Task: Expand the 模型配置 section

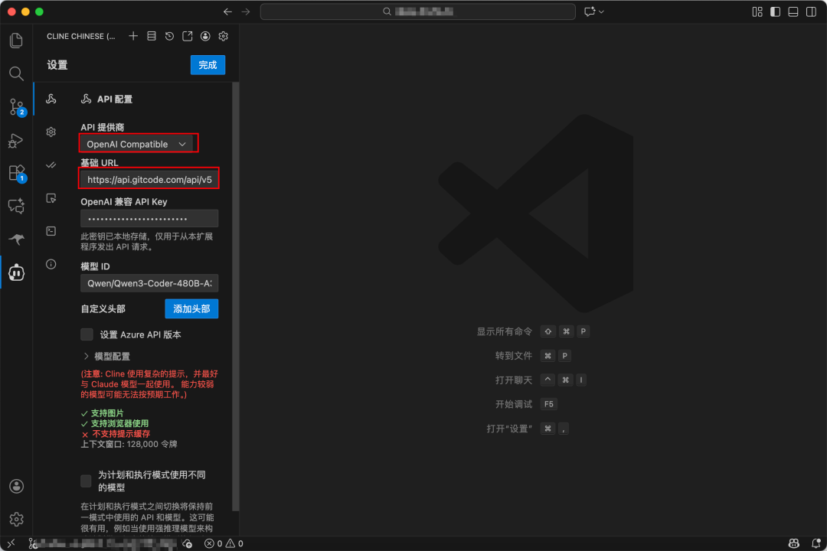Action: (107, 357)
